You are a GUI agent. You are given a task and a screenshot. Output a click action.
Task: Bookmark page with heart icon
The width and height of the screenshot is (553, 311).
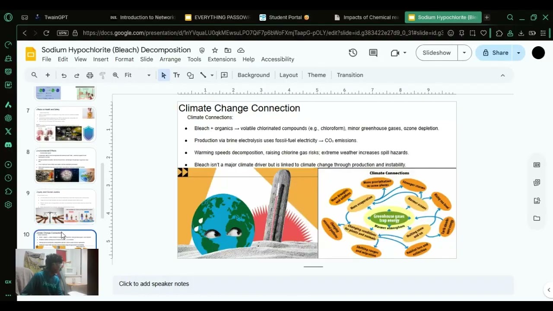pyautogui.click(x=483, y=33)
